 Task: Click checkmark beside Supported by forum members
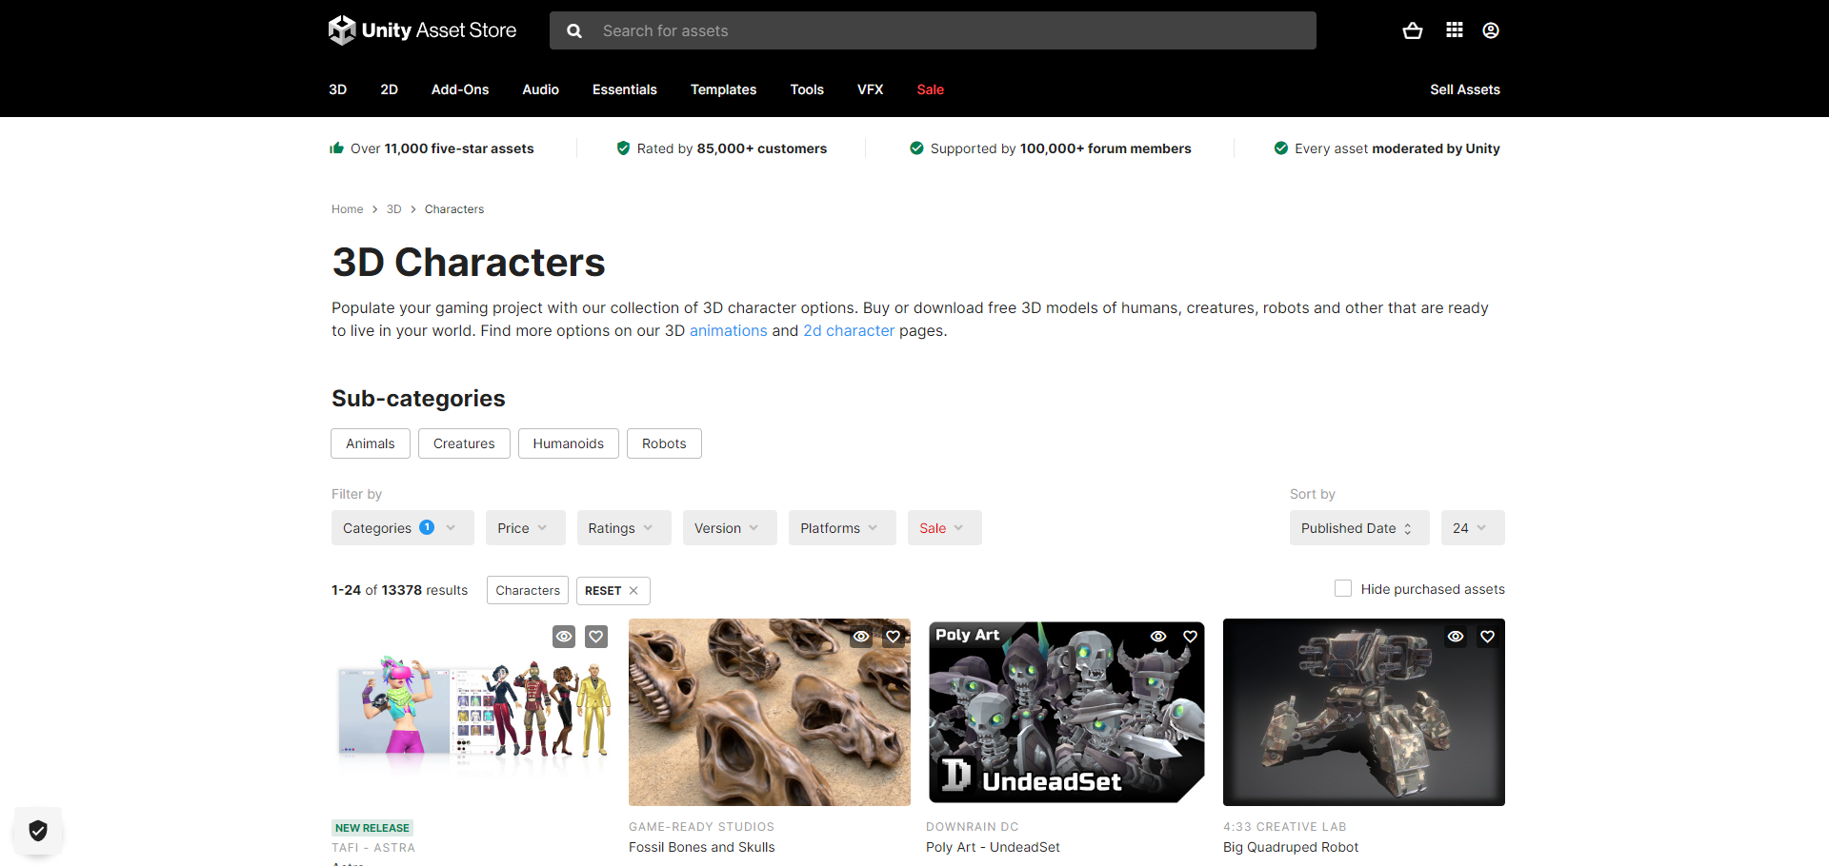point(916,148)
